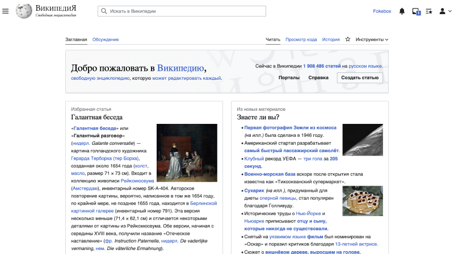Click the Wikipedia globe logo
The width and height of the screenshot is (454, 254).
[24, 11]
